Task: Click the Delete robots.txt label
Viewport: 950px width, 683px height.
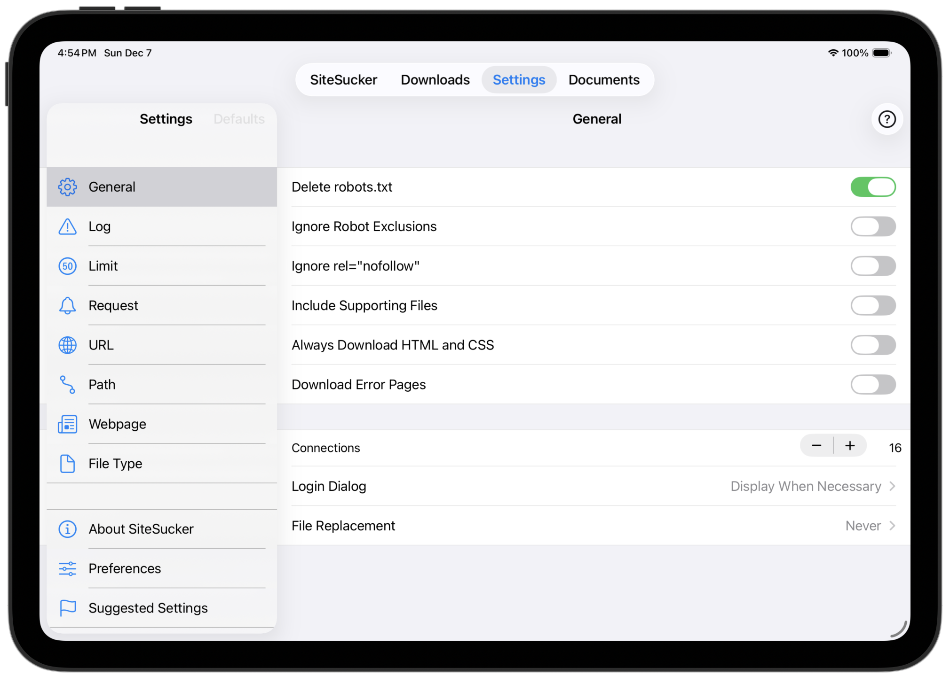Action: pyautogui.click(x=342, y=187)
